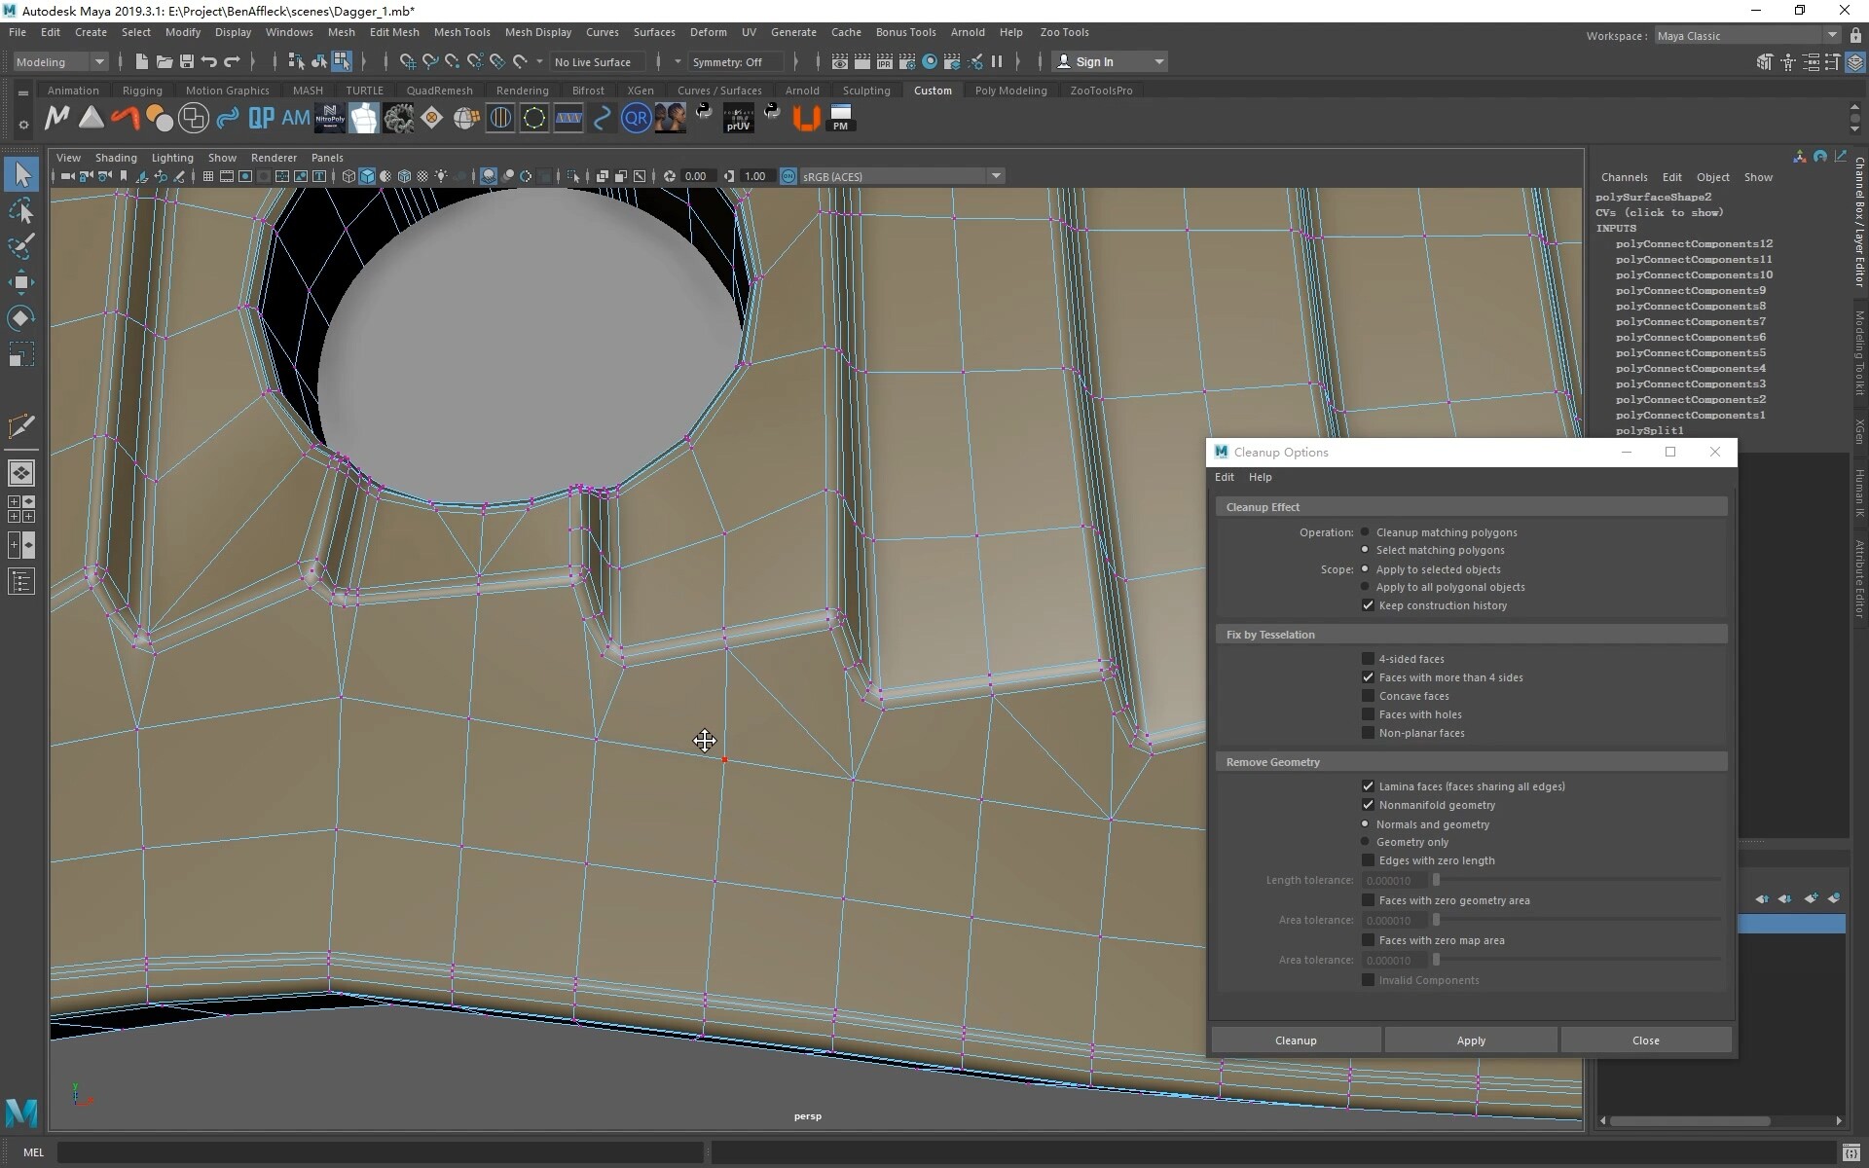Toggle smooth shaded display mode
This screenshot has height=1168, width=1869.
tap(367, 176)
